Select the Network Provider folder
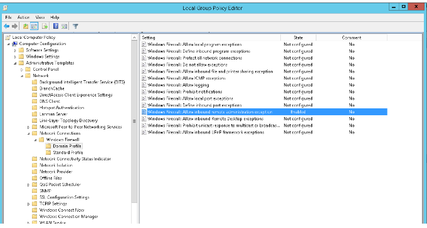 coord(56,172)
